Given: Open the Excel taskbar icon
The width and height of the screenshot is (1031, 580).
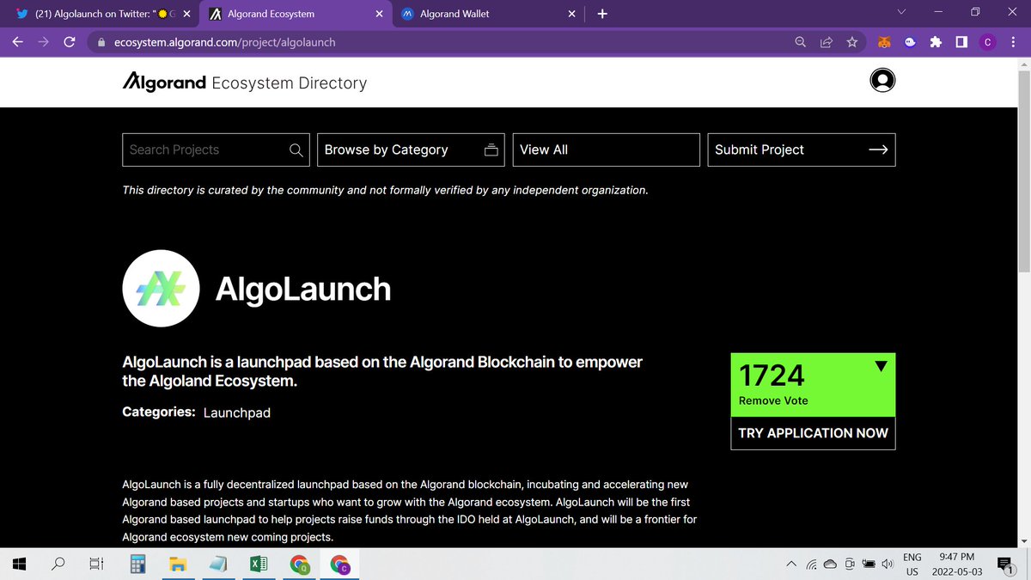Looking at the screenshot, I should coord(258,564).
